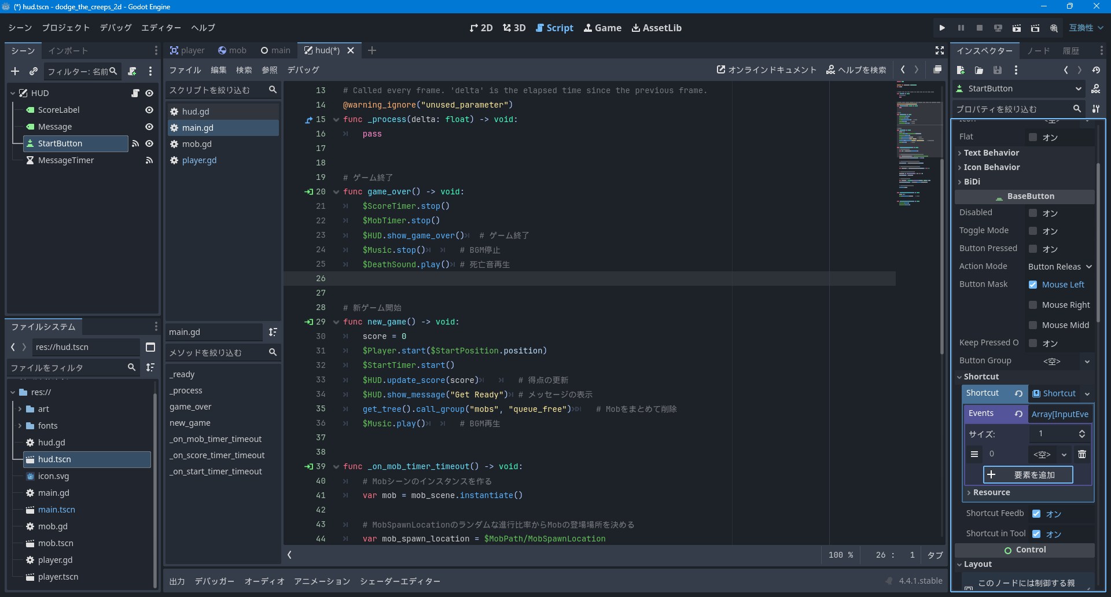Open the Inspector object history icon

click(x=1096, y=70)
